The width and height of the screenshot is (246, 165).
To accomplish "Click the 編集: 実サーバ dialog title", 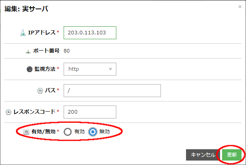I will (x=26, y=9).
